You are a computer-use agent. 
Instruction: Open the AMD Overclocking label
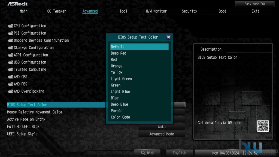tap(29, 91)
